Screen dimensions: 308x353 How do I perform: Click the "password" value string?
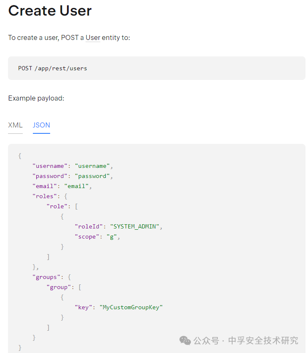(92, 176)
